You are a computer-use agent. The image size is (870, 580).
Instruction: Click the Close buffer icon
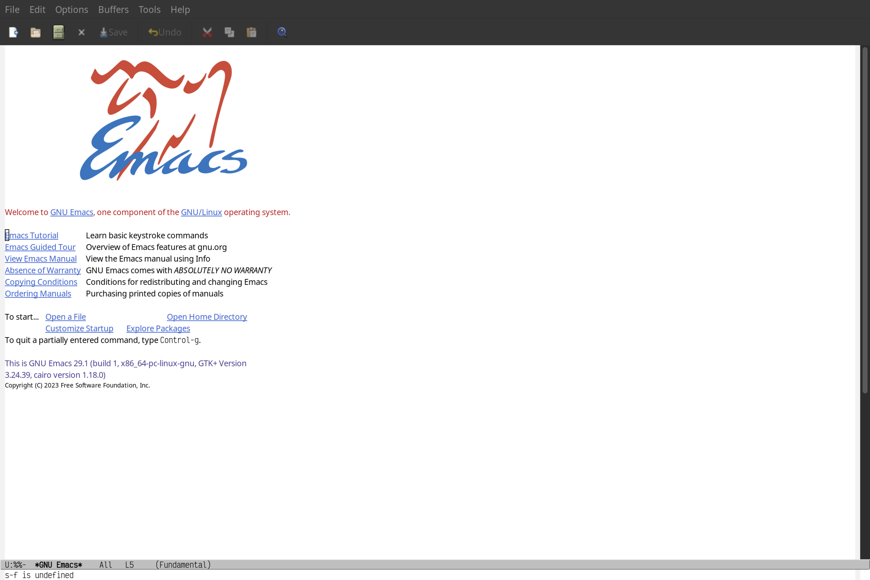(x=81, y=32)
